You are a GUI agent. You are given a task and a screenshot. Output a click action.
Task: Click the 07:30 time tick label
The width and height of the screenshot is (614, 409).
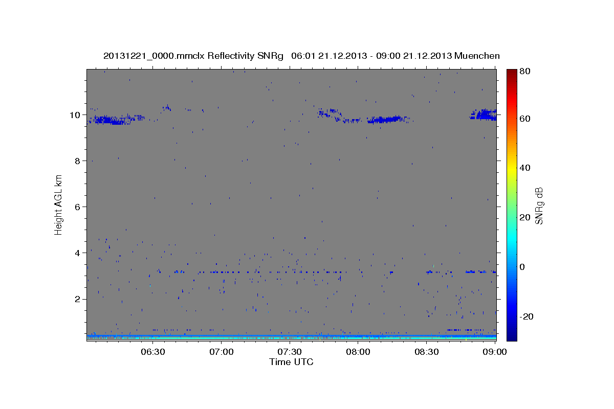coord(290,352)
